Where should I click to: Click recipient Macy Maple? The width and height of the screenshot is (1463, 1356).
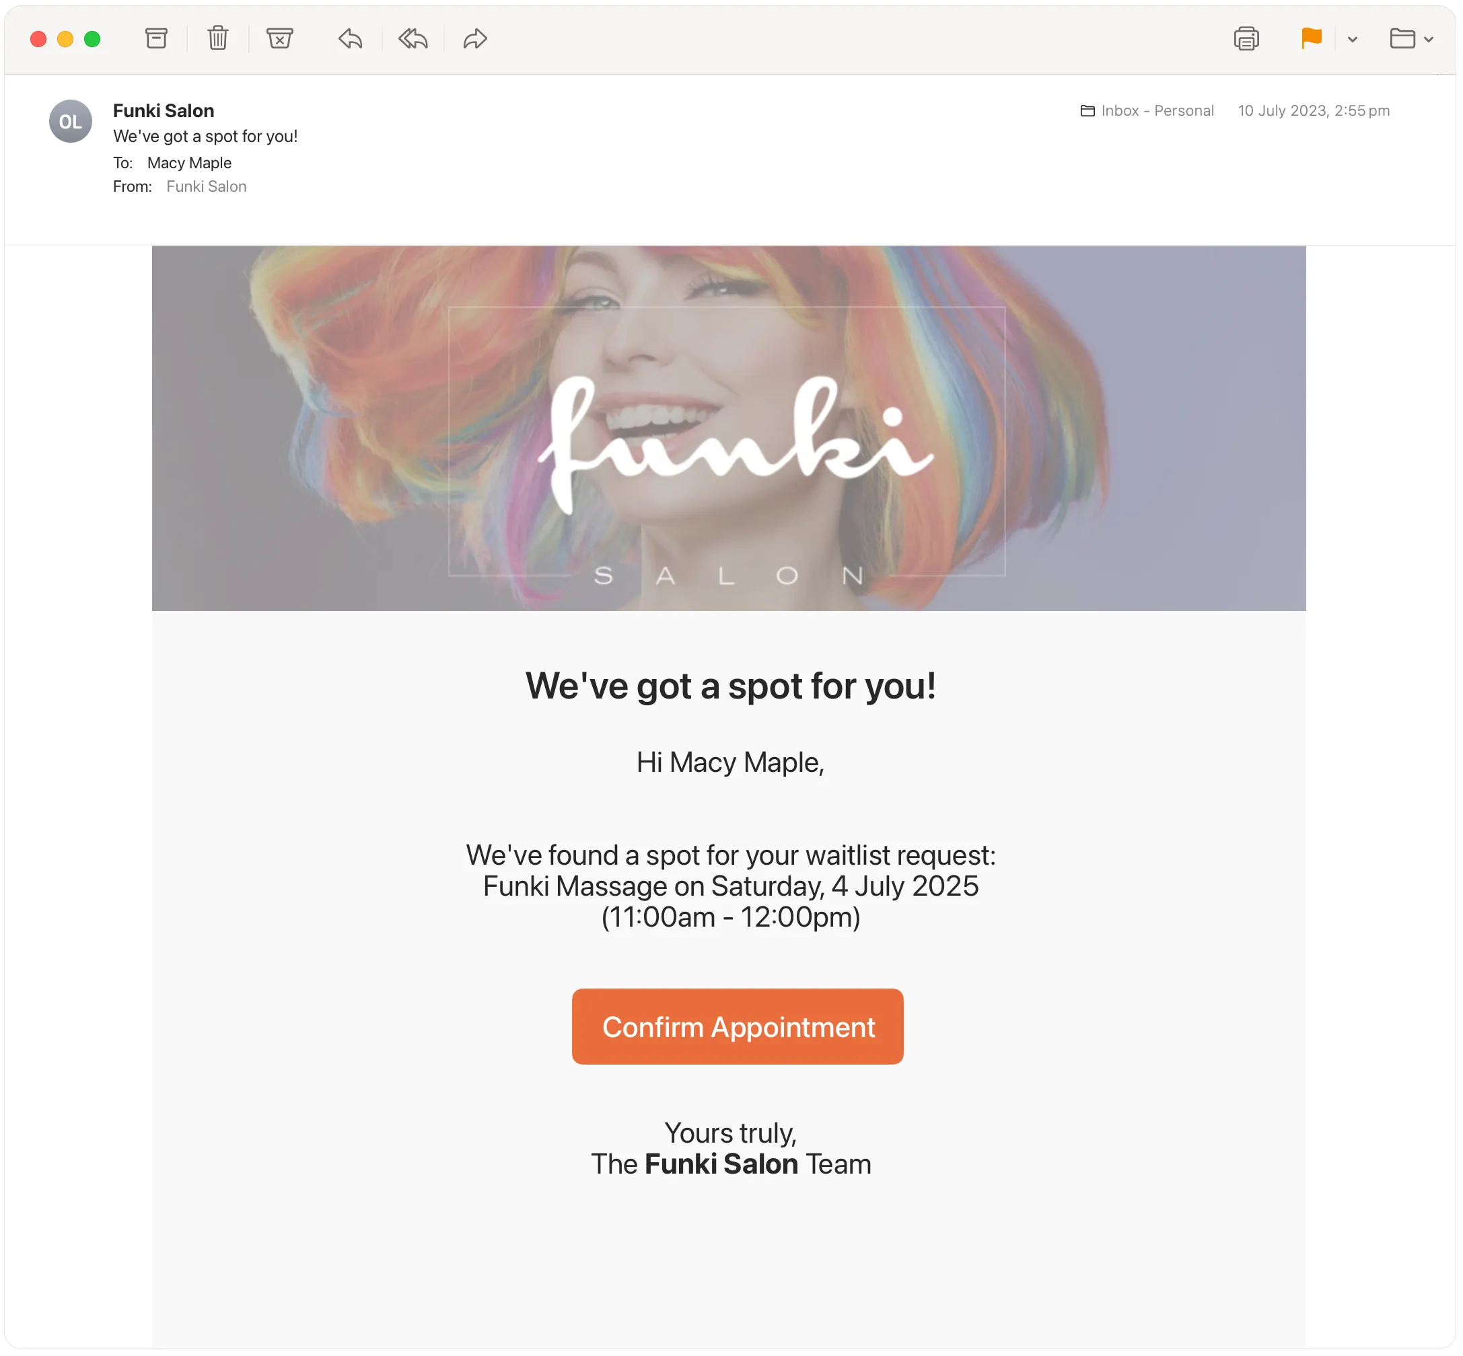click(188, 162)
